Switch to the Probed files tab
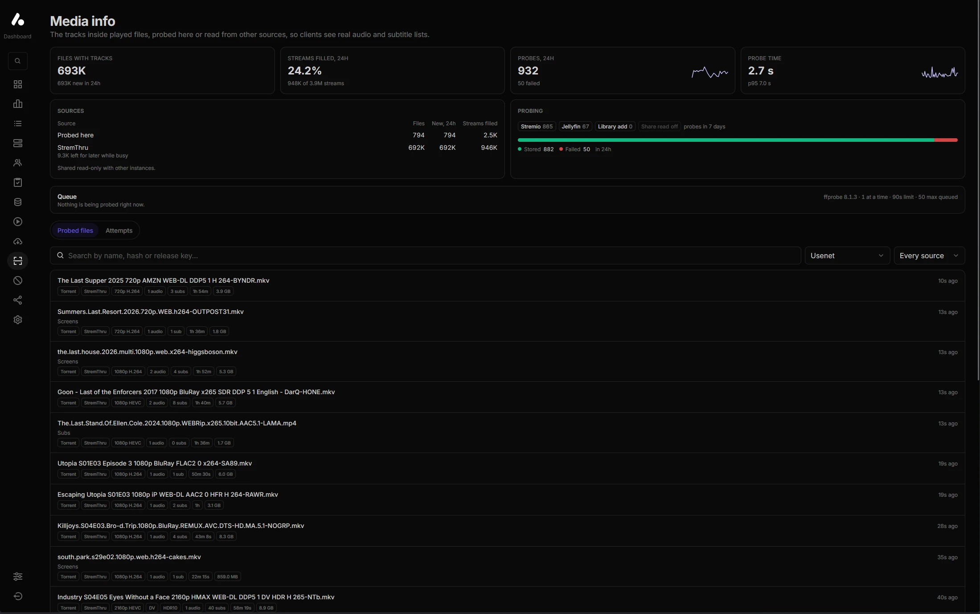 coord(75,231)
